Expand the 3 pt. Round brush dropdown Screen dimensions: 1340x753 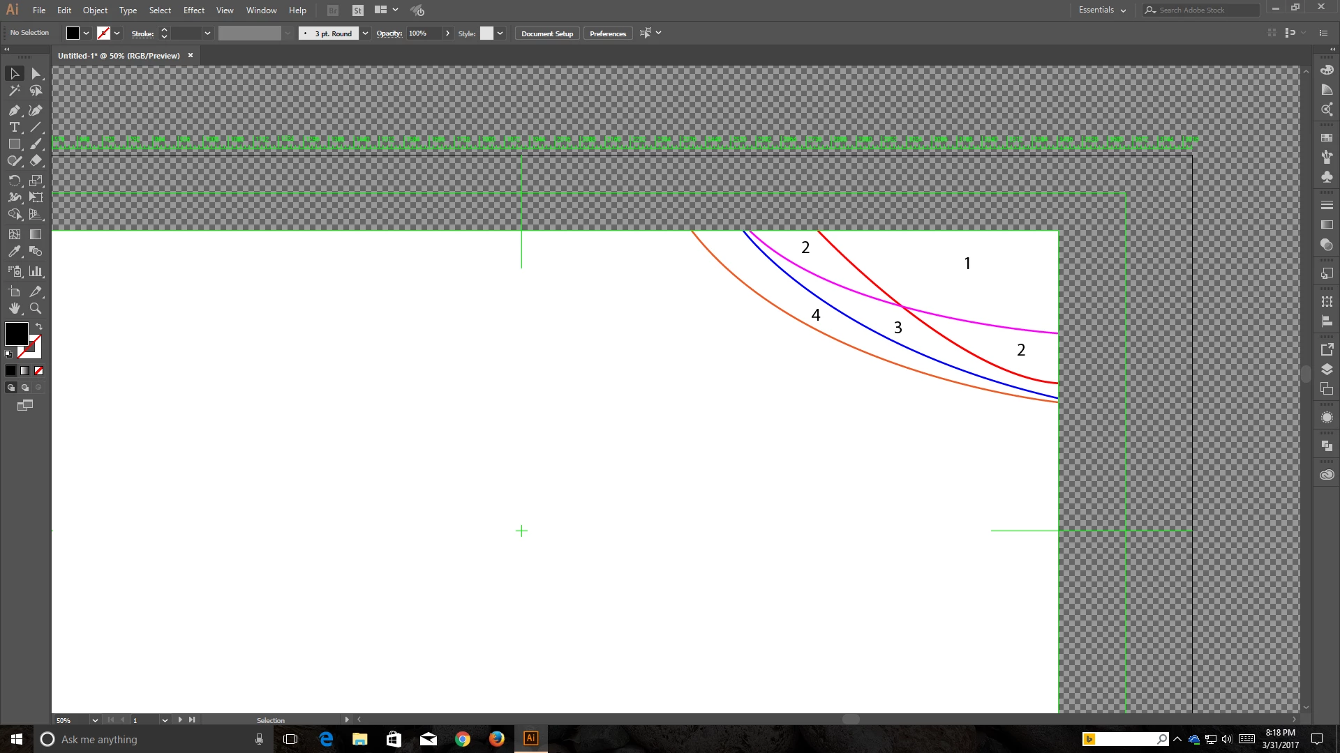click(365, 33)
